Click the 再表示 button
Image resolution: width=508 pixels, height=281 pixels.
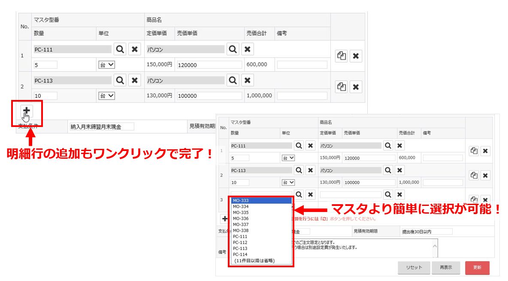pyautogui.click(x=446, y=267)
